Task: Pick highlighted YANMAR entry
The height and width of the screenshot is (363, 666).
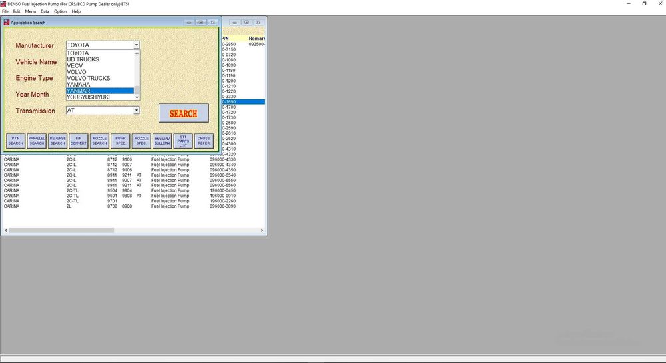Action: [x=100, y=91]
